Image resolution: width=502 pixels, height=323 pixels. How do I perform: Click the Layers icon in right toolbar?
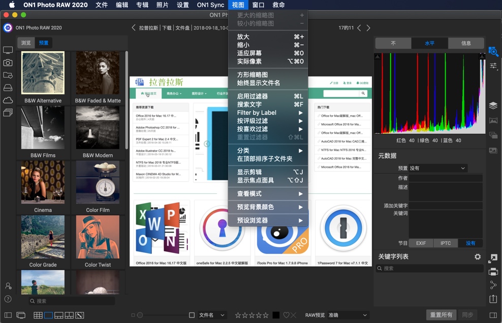tap(493, 105)
